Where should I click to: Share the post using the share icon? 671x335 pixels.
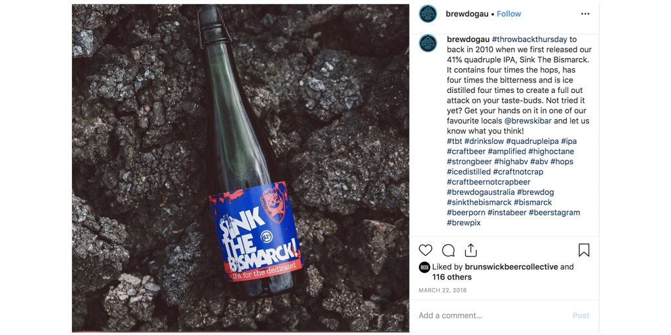470,250
